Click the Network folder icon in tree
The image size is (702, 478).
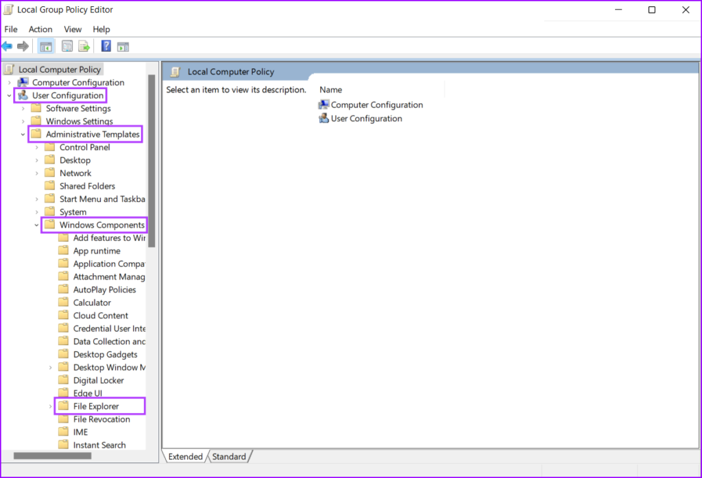[49, 173]
